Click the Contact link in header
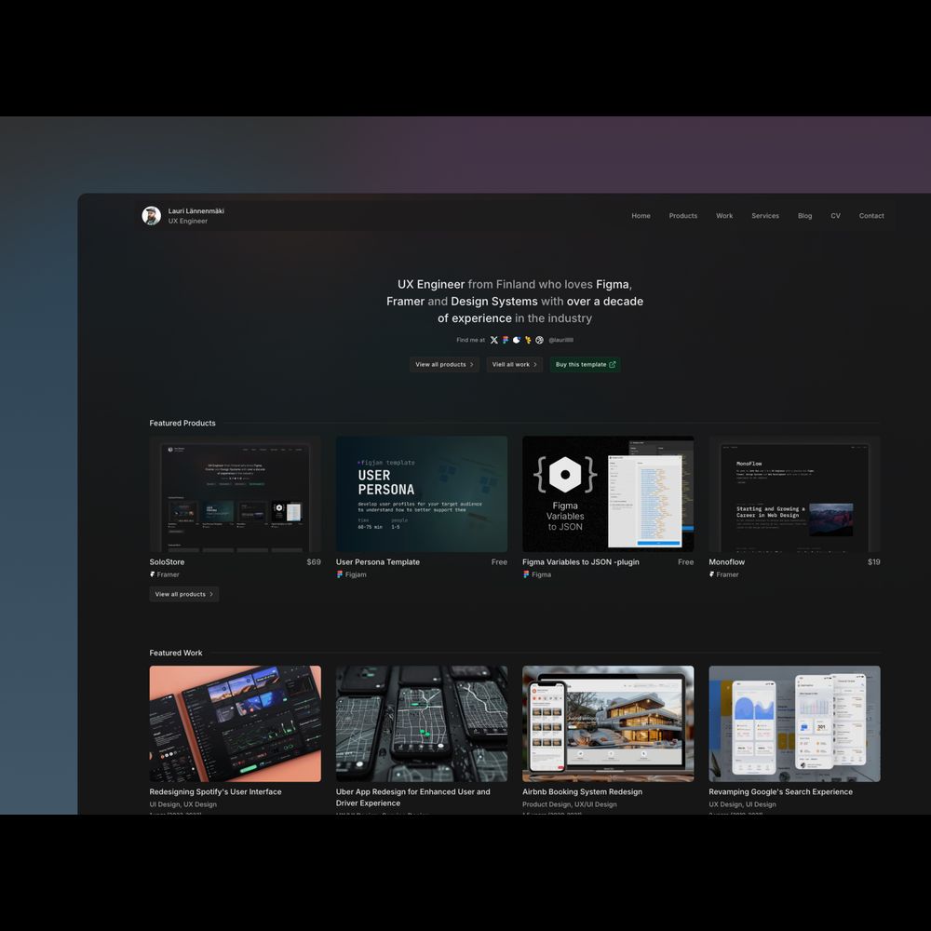 [871, 216]
